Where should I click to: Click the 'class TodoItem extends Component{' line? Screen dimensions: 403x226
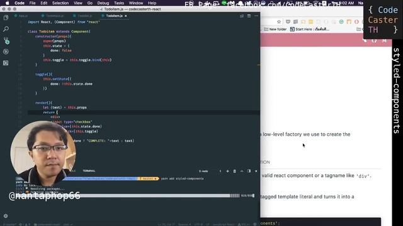[59, 31]
